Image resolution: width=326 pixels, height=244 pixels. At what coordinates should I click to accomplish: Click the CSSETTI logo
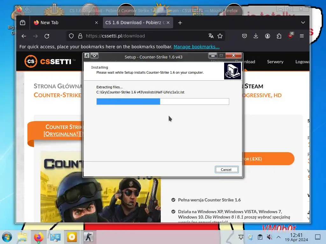pos(50,61)
